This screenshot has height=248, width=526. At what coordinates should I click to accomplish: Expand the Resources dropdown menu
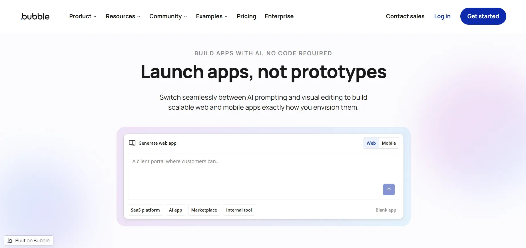click(x=123, y=16)
